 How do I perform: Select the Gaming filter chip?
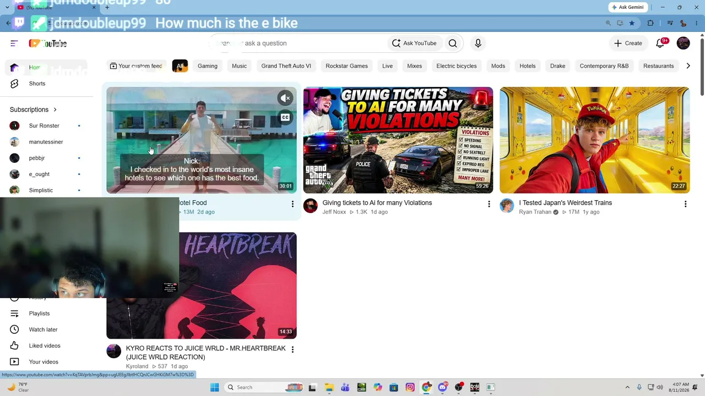pos(208,66)
